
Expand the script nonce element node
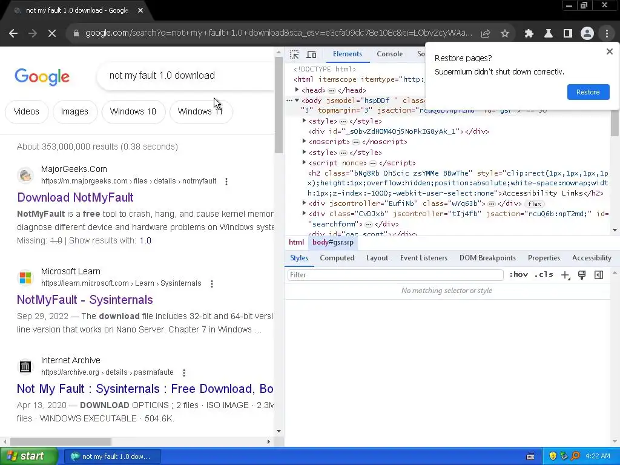(304, 162)
